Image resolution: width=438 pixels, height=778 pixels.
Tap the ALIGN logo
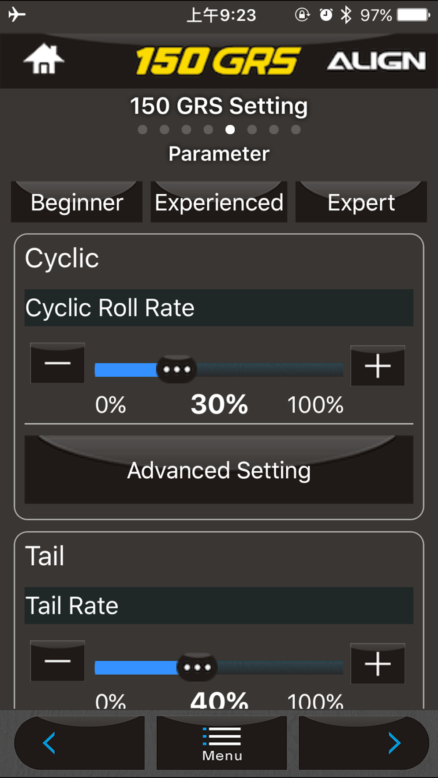tap(376, 61)
